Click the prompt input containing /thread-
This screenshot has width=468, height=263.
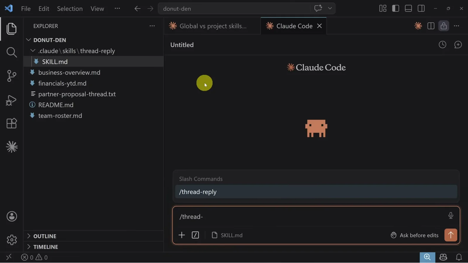310,217
